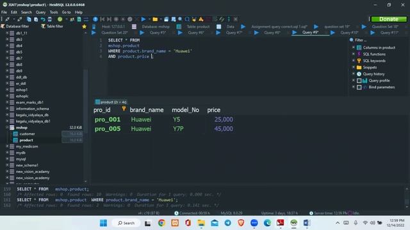Viewport: 410px width, 230px height.
Task: Click the favorites star in the tree filter bar
Action: pos(84,26)
